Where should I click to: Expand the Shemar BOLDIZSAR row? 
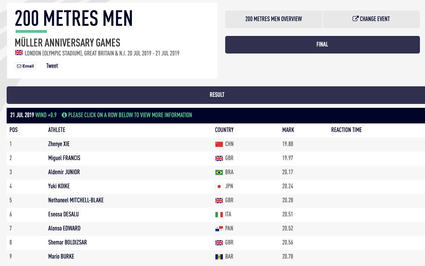(216, 243)
